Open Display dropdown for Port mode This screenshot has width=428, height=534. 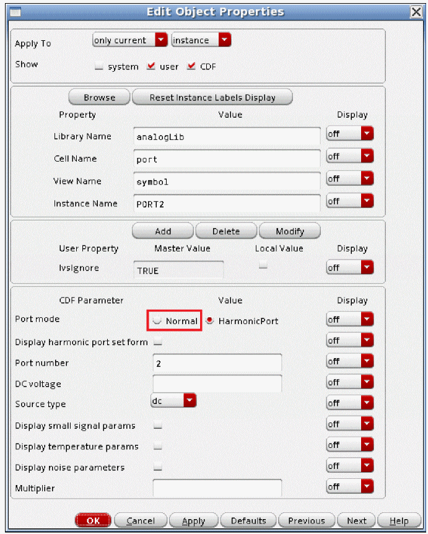[x=350, y=319]
